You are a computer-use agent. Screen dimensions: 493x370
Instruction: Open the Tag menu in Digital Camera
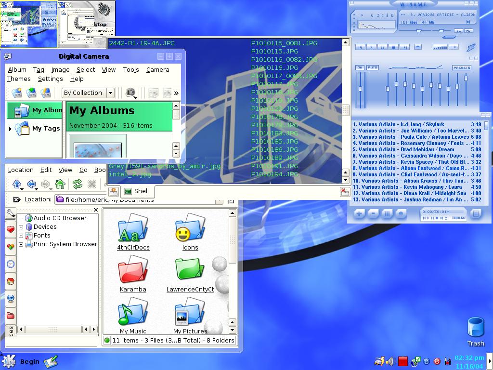tap(39, 70)
